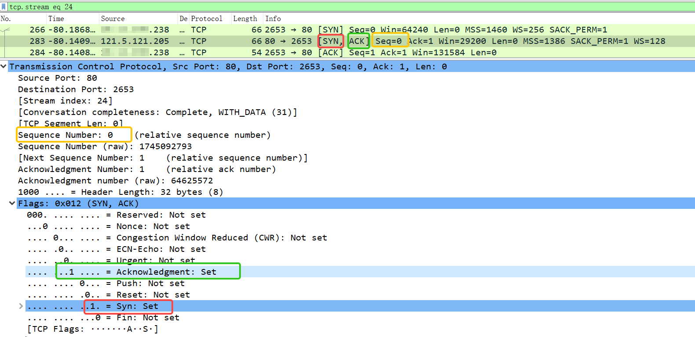Collapse the Flags: 0x012 (SYN, ACK) section
695x337 pixels.
tap(12, 203)
